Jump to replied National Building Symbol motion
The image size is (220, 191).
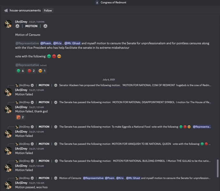point(135,161)
